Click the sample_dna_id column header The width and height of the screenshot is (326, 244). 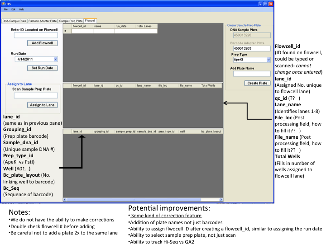coord(147,131)
